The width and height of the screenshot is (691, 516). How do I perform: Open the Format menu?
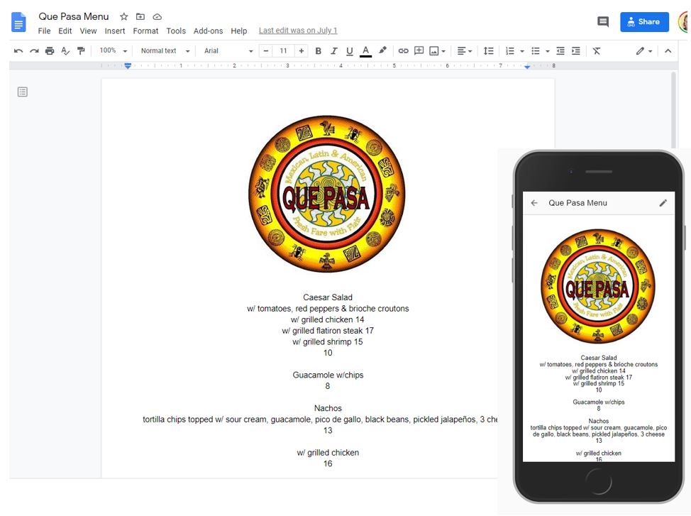point(145,31)
